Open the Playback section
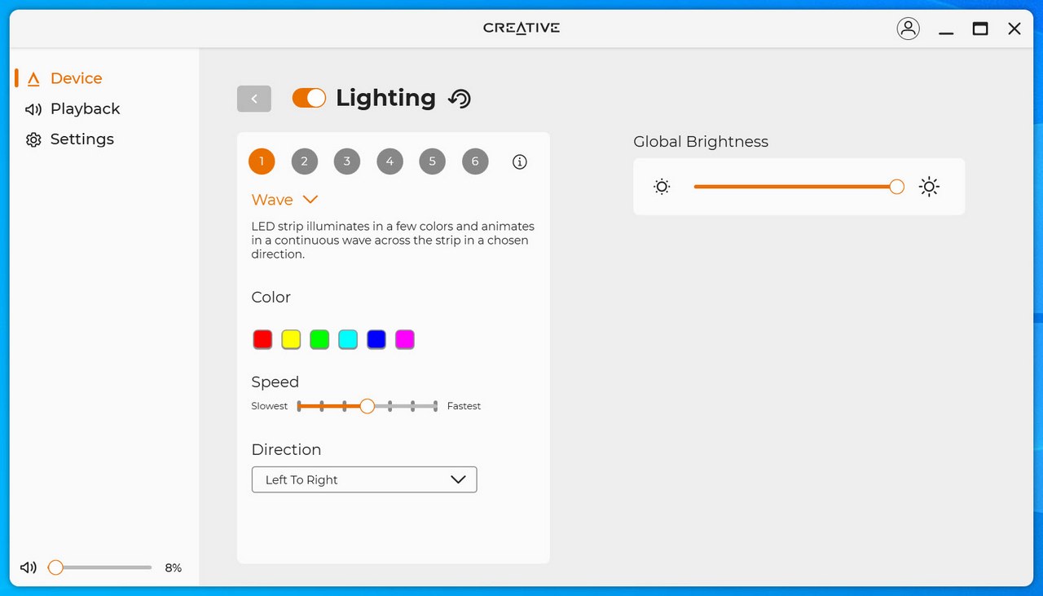The width and height of the screenshot is (1043, 596). tap(85, 108)
